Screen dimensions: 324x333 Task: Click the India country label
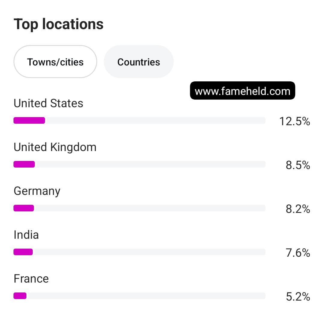(x=26, y=235)
